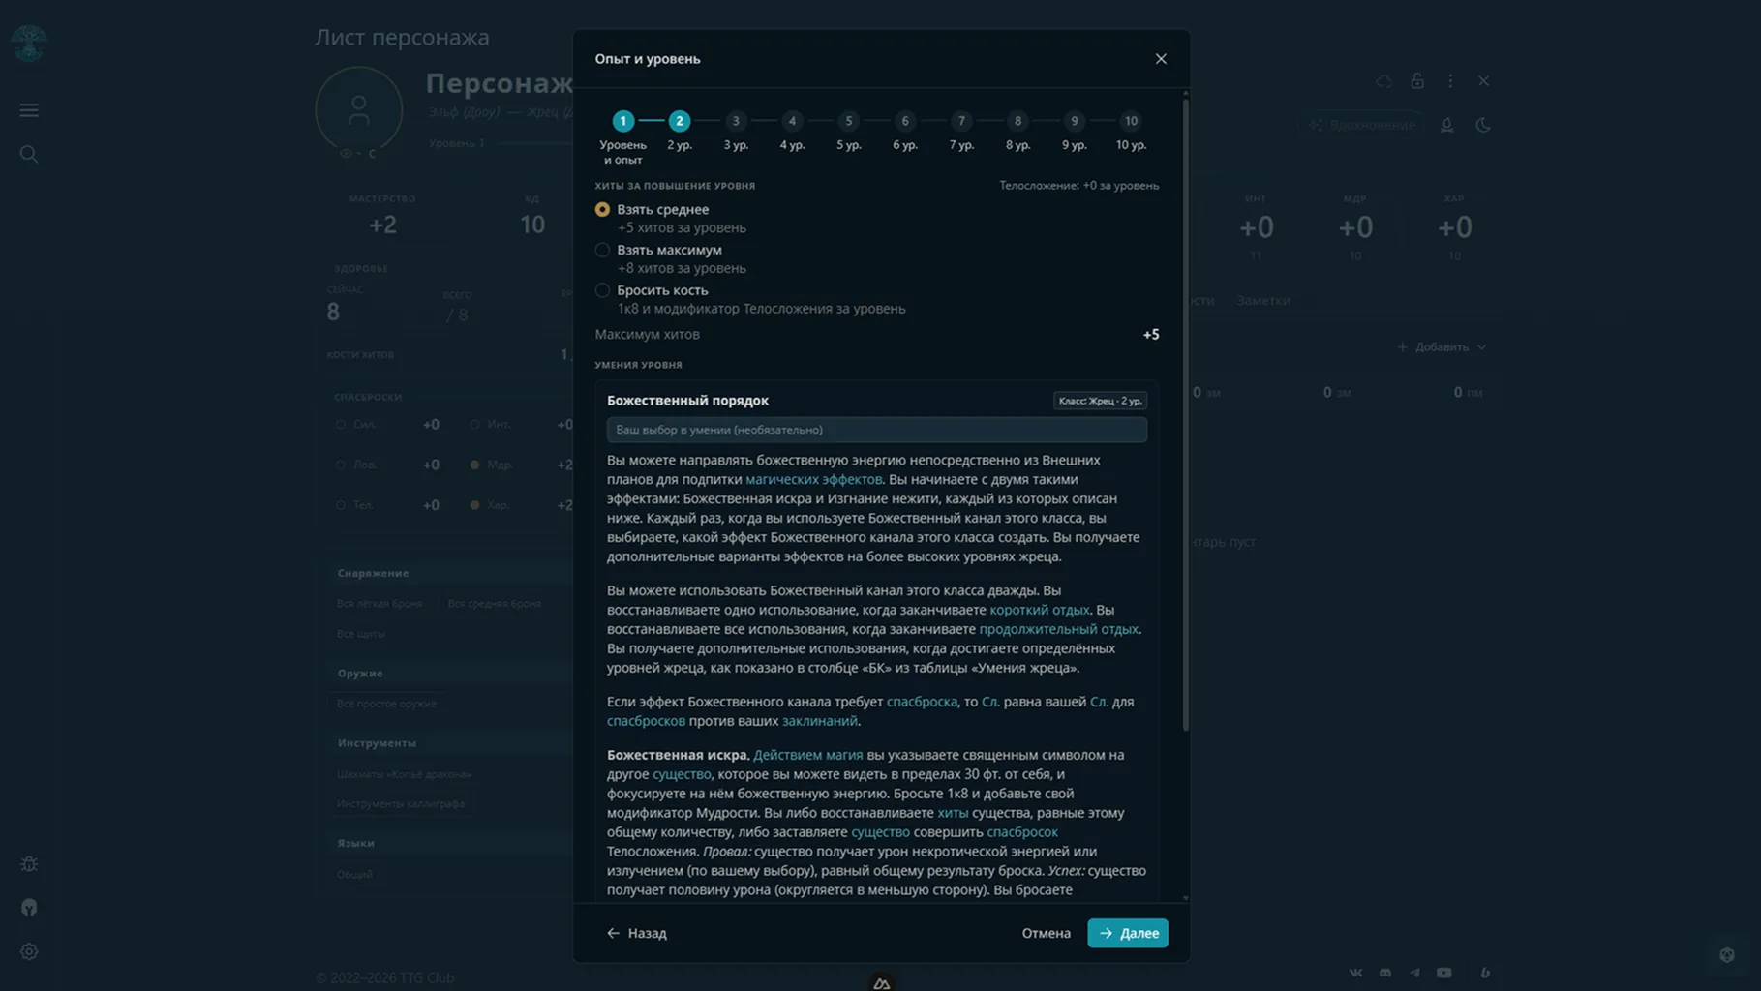Screen dimensions: 1761x991
Task: Jump to the 10 ур. step
Action: 1131,121
